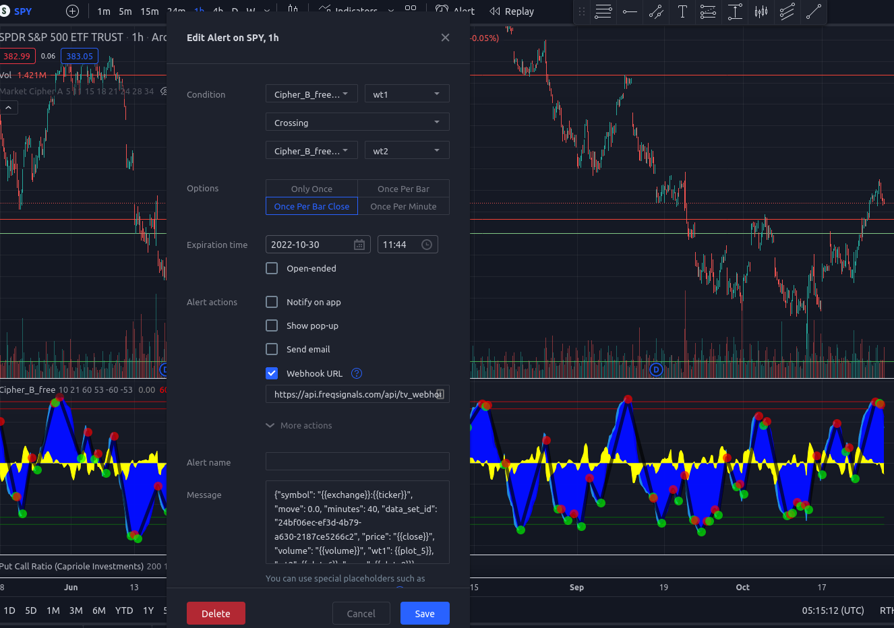Select the bars pattern tool

pyautogui.click(x=761, y=11)
